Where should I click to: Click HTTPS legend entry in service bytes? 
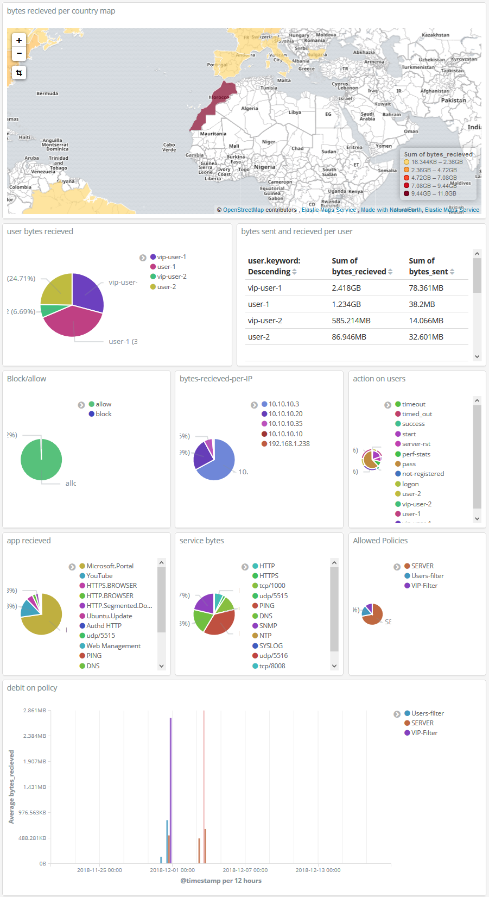point(269,576)
